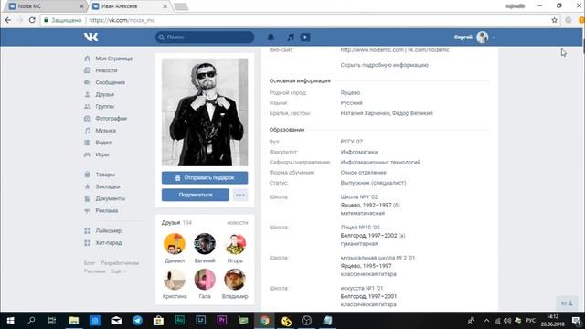Viewport: 585px width, 329px height.
Task: Click the Музыка sidebar icon
Action: point(88,131)
